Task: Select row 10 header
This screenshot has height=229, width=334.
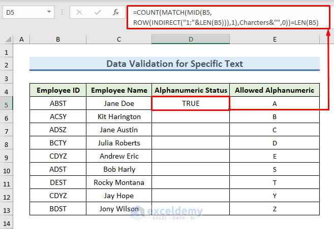Action: coord(7,169)
